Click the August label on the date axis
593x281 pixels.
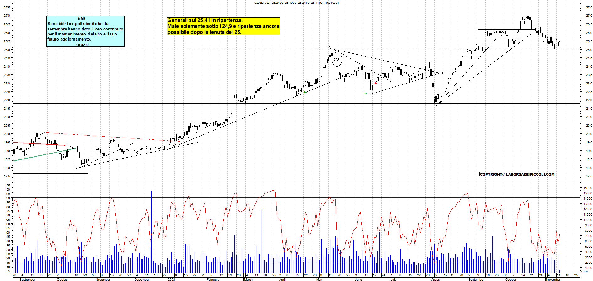tap(436, 279)
